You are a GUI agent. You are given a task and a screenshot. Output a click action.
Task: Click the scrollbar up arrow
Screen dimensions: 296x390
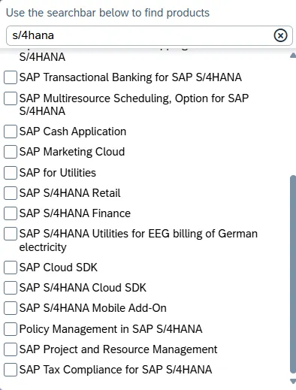coord(293,56)
